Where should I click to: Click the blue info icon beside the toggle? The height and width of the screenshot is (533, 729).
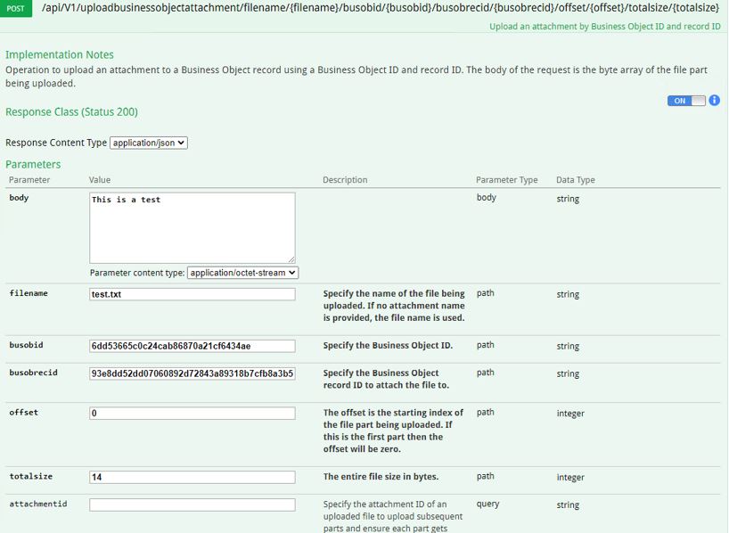(713, 101)
